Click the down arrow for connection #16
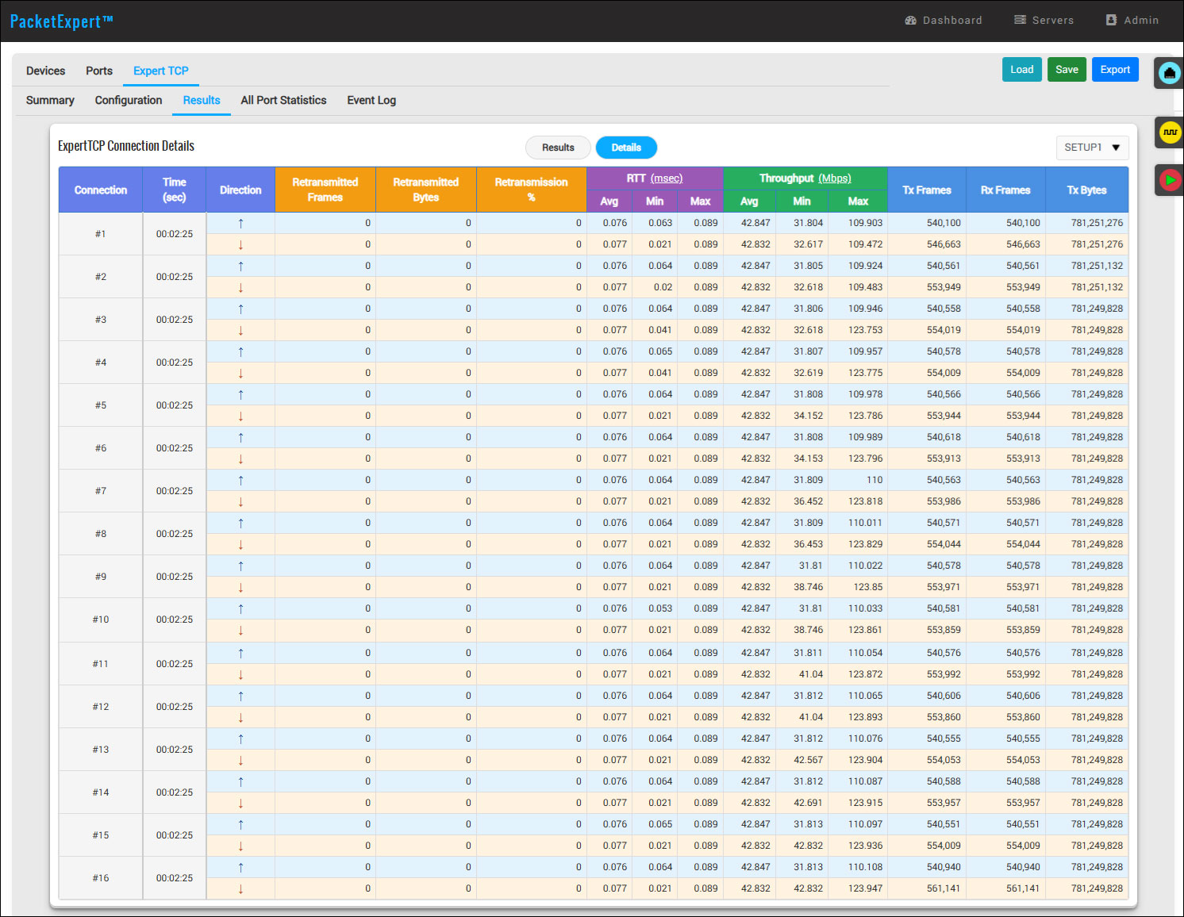The image size is (1184, 917). (x=240, y=888)
